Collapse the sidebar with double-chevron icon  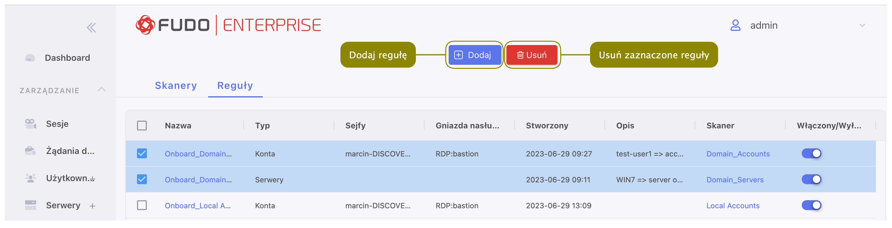91,28
